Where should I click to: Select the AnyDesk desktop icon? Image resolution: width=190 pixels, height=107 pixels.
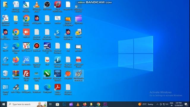click(26, 33)
